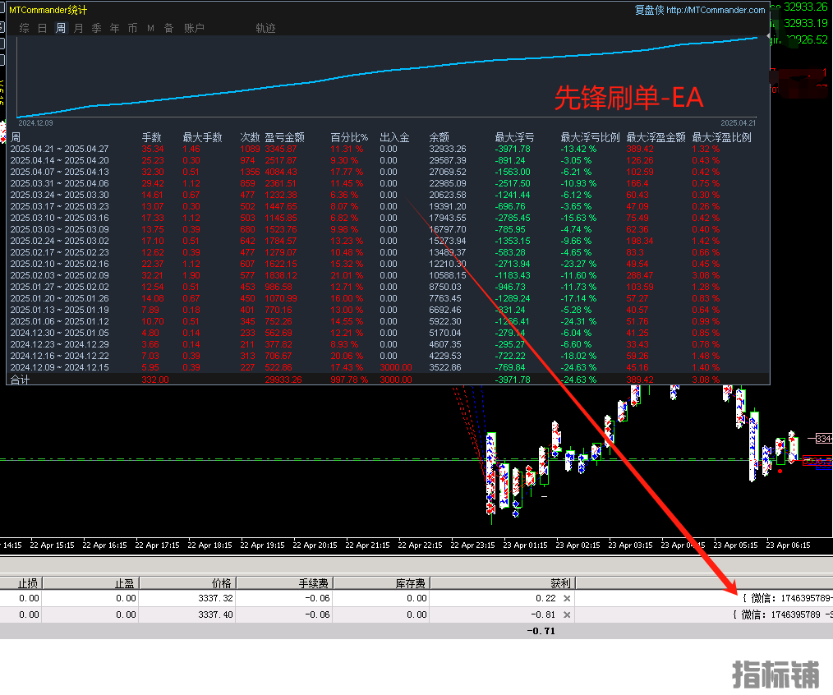Viewport: 833px width, 695px height.
Task: Click the MTCommander统计 panel title
Action: tap(48, 10)
